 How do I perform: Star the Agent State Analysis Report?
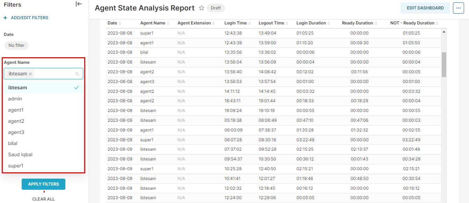pyautogui.click(x=201, y=8)
